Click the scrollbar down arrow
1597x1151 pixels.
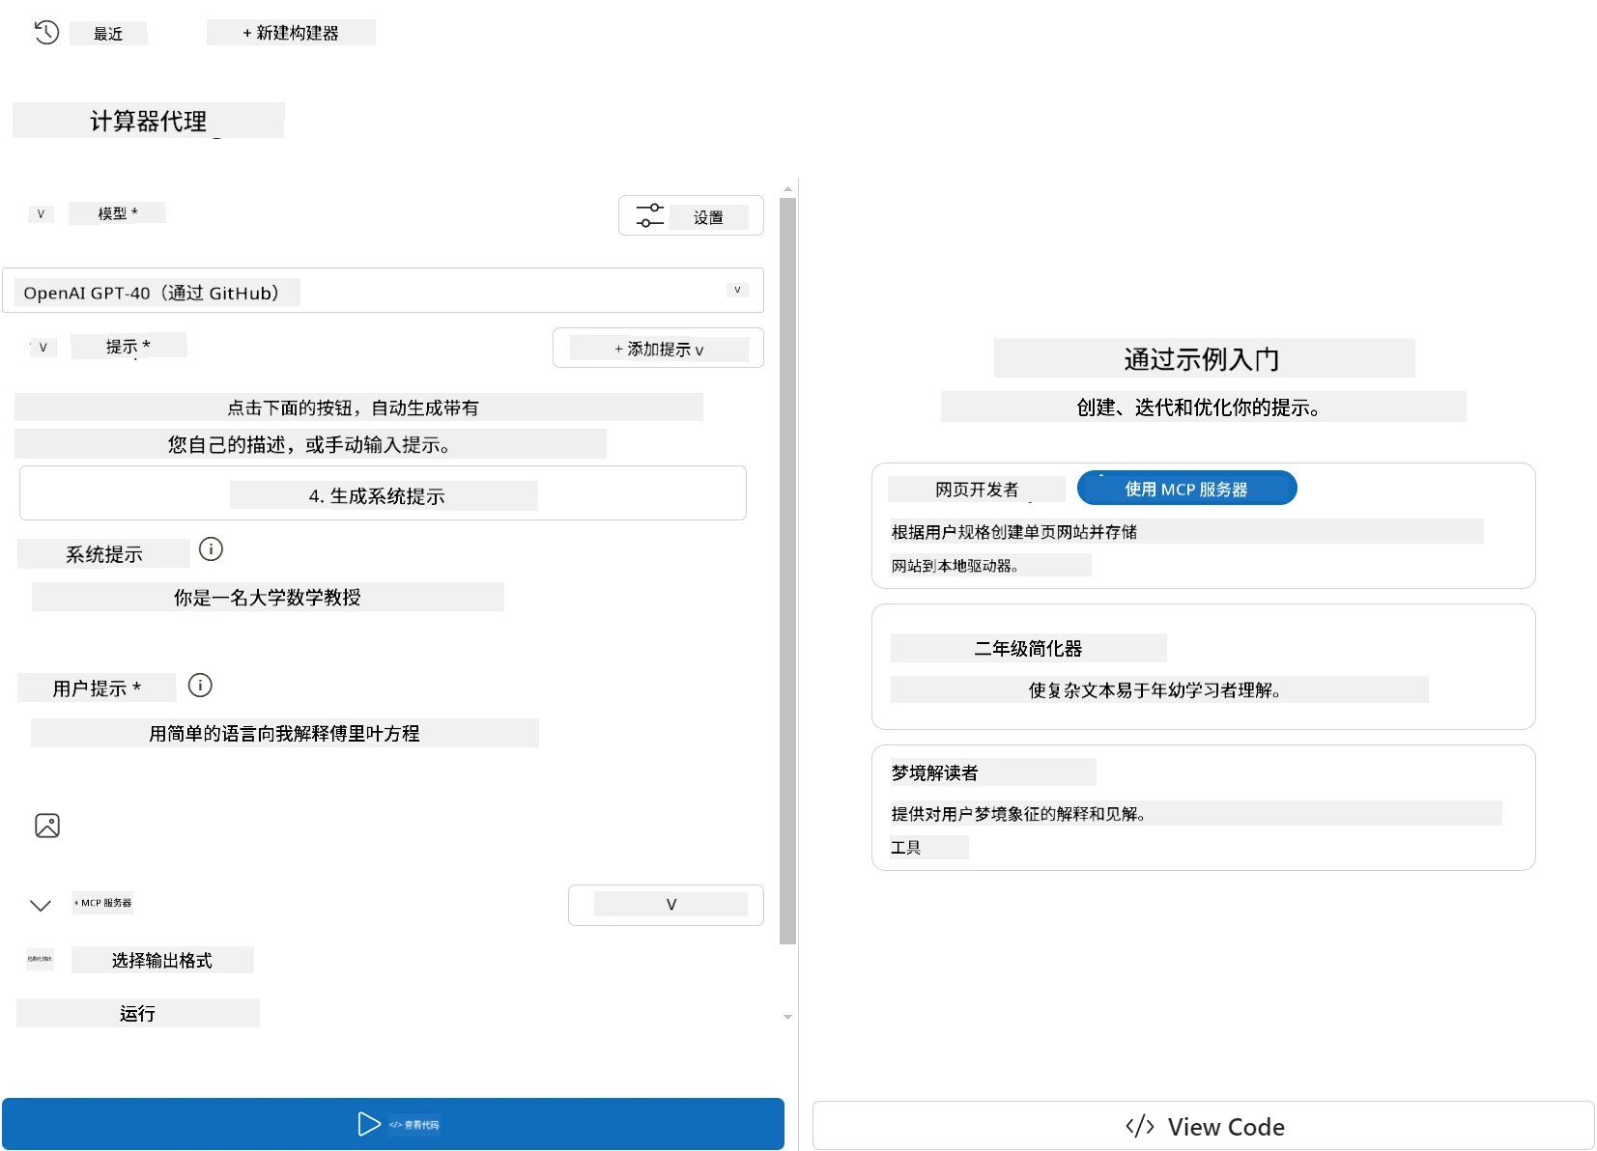pyautogui.click(x=787, y=1017)
